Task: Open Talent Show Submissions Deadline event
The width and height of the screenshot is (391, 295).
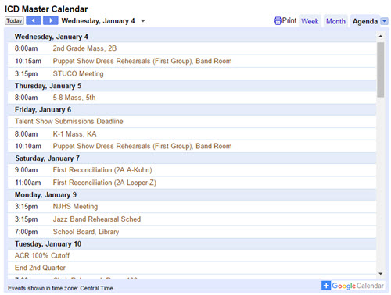Action: click(69, 121)
